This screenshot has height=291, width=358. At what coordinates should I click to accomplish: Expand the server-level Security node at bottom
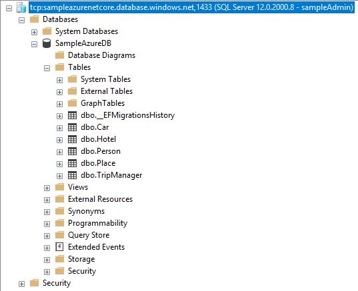point(22,284)
